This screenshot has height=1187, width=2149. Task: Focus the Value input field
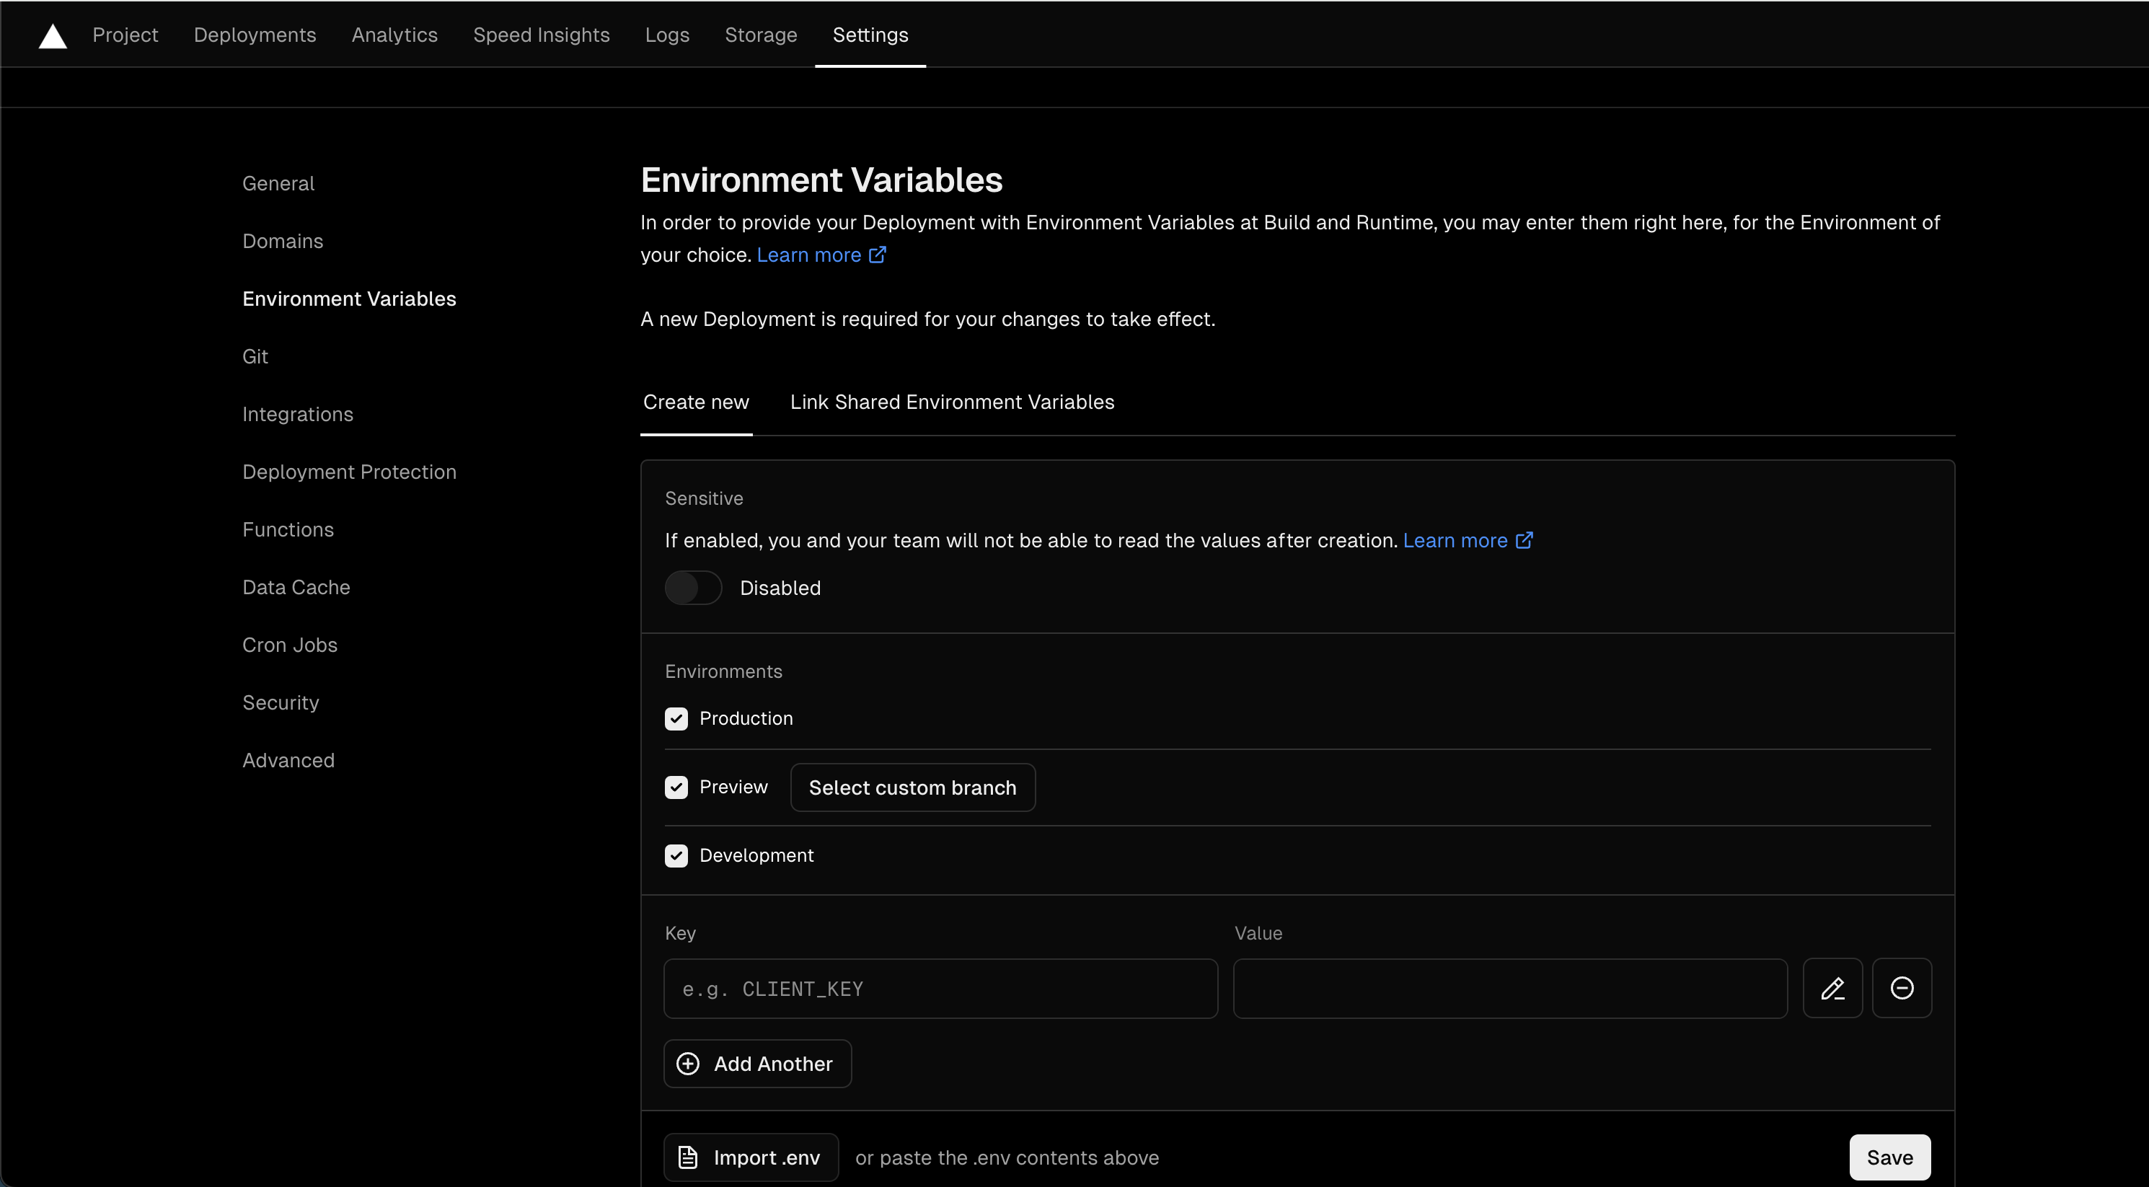[1509, 989]
